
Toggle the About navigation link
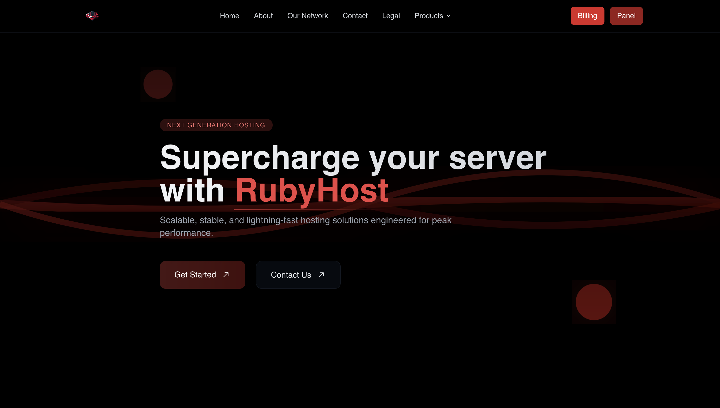[x=263, y=16]
